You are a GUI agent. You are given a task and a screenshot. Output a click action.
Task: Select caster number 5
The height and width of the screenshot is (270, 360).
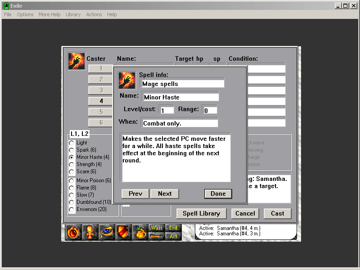tap(101, 112)
